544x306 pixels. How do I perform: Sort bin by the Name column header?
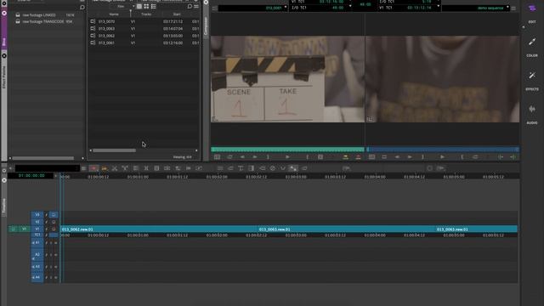coord(114,14)
